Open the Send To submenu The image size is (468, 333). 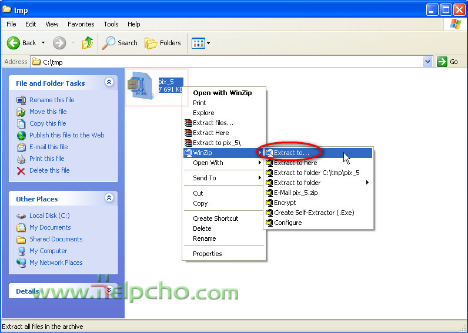(x=224, y=178)
